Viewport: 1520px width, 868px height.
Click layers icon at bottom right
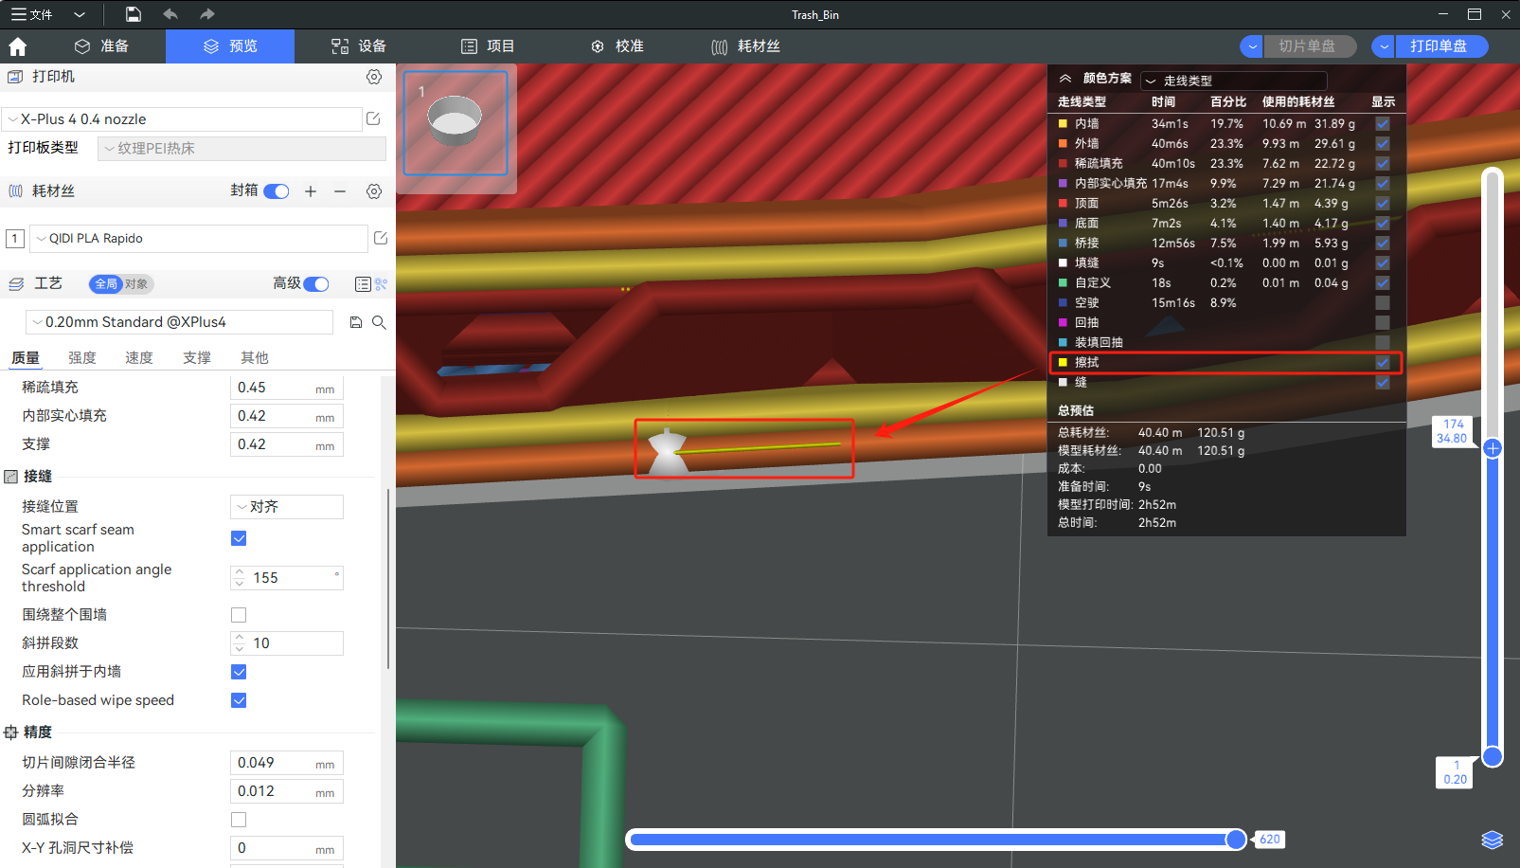[1492, 840]
